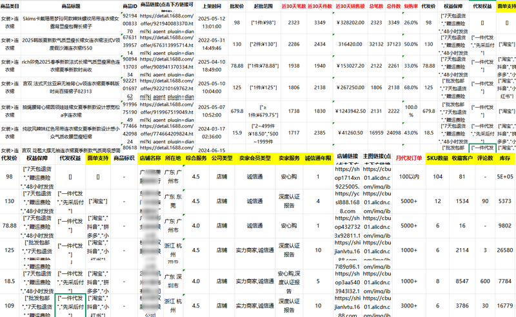Click the 商品ID header cell
The image size is (516, 317).
pyautogui.click(x=130, y=6)
